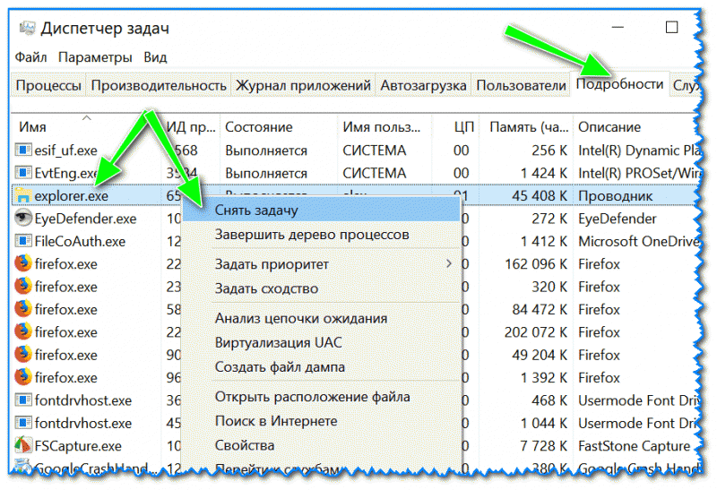
Task: Select the Подробности tab
Action: tap(619, 84)
